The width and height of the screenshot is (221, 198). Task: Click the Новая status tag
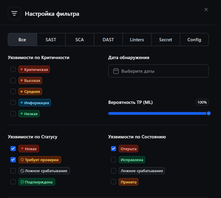coord(29,149)
